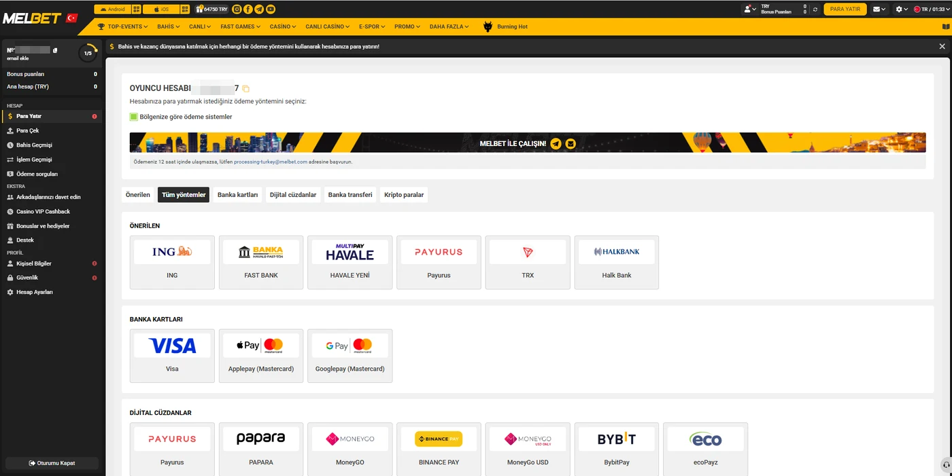Expand the CANLI CASINO menu
The image size is (952, 476).
coord(328,26)
